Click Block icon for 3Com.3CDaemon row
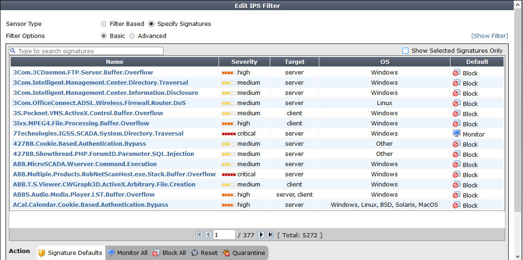This screenshot has height=260, width=523. pyautogui.click(x=456, y=73)
